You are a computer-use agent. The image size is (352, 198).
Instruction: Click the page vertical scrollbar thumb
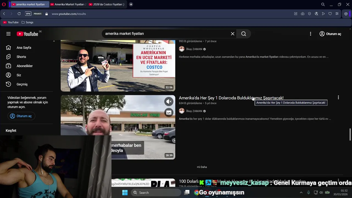click(350, 134)
